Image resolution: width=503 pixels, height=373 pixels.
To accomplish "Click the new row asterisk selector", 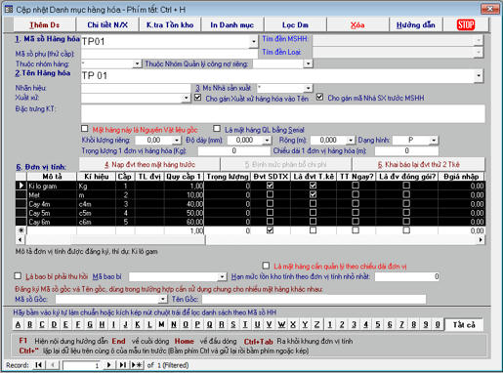I will pos(21,230).
